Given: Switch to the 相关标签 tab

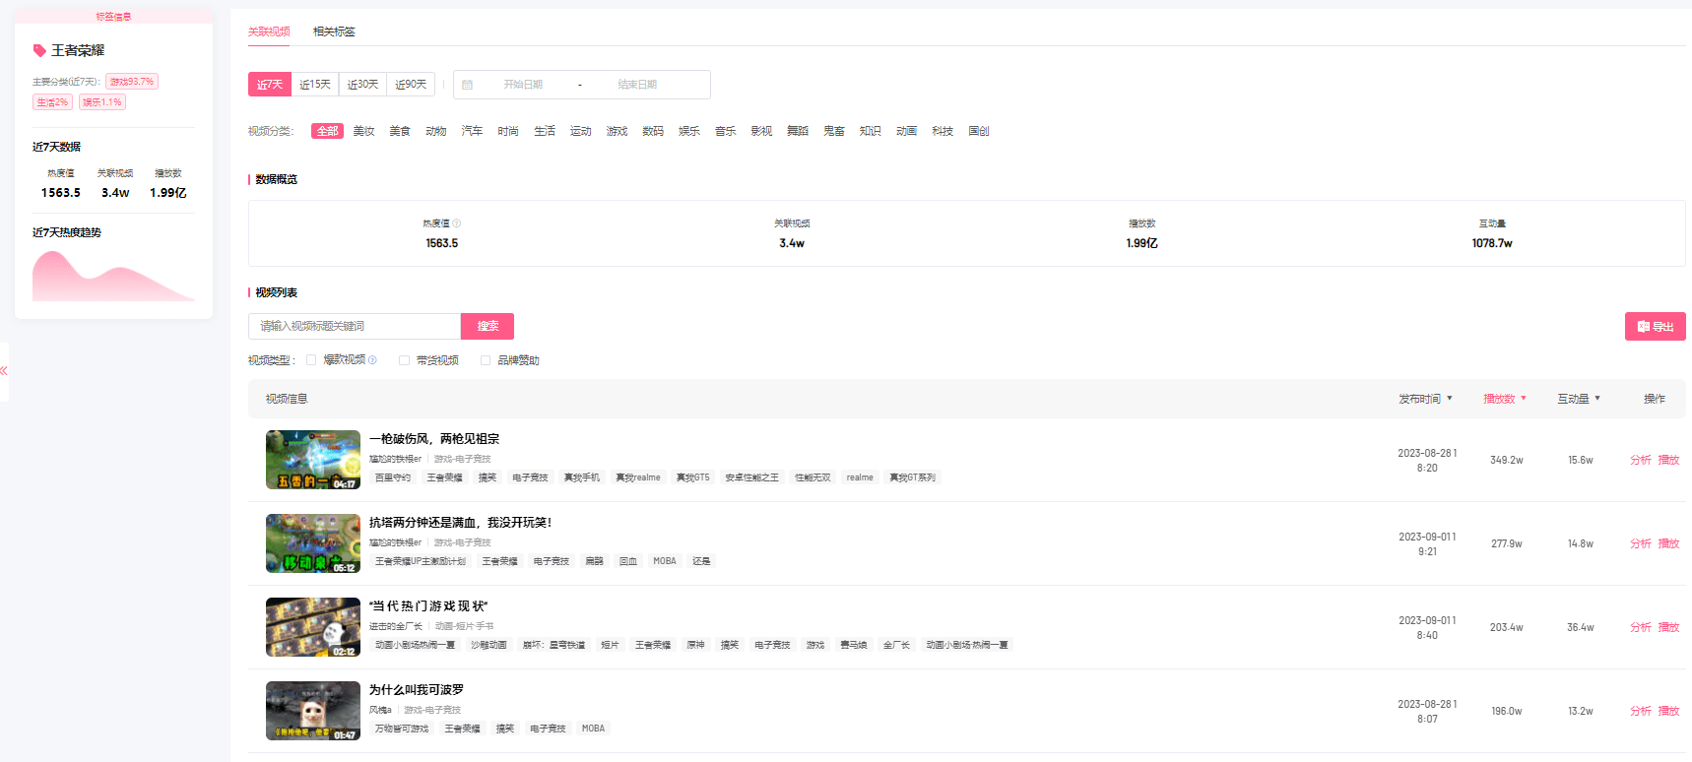Looking at the screenshot, I should (x=334, y=32).
